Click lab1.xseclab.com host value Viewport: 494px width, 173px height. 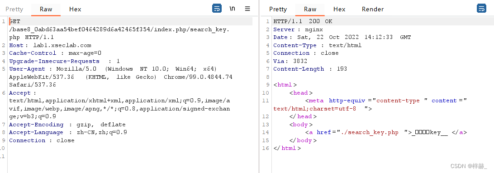pos(62,45)
